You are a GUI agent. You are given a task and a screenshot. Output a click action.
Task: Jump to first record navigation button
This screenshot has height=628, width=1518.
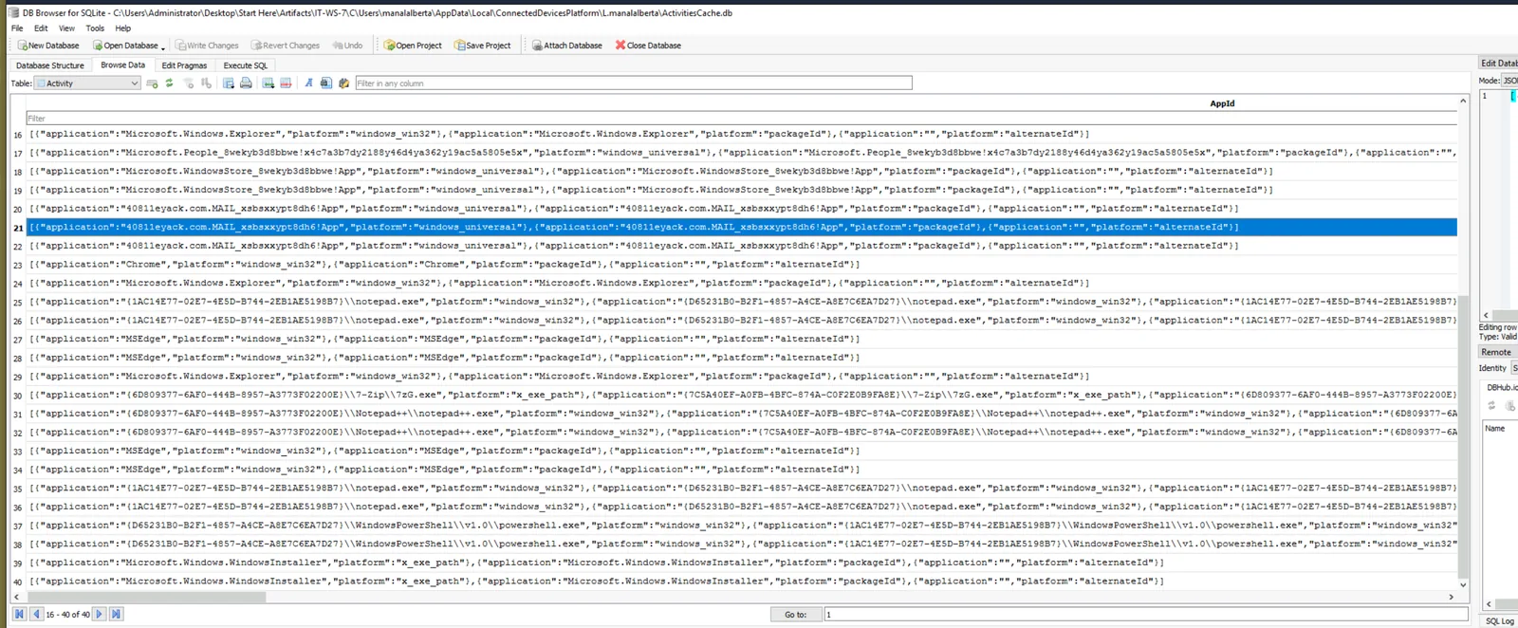tap(19, 614)
